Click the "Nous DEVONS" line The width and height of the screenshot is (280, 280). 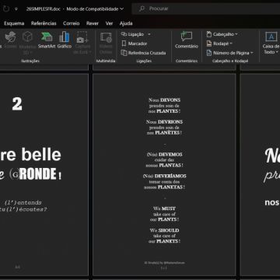pyautogui.click(x=164, y=100)
